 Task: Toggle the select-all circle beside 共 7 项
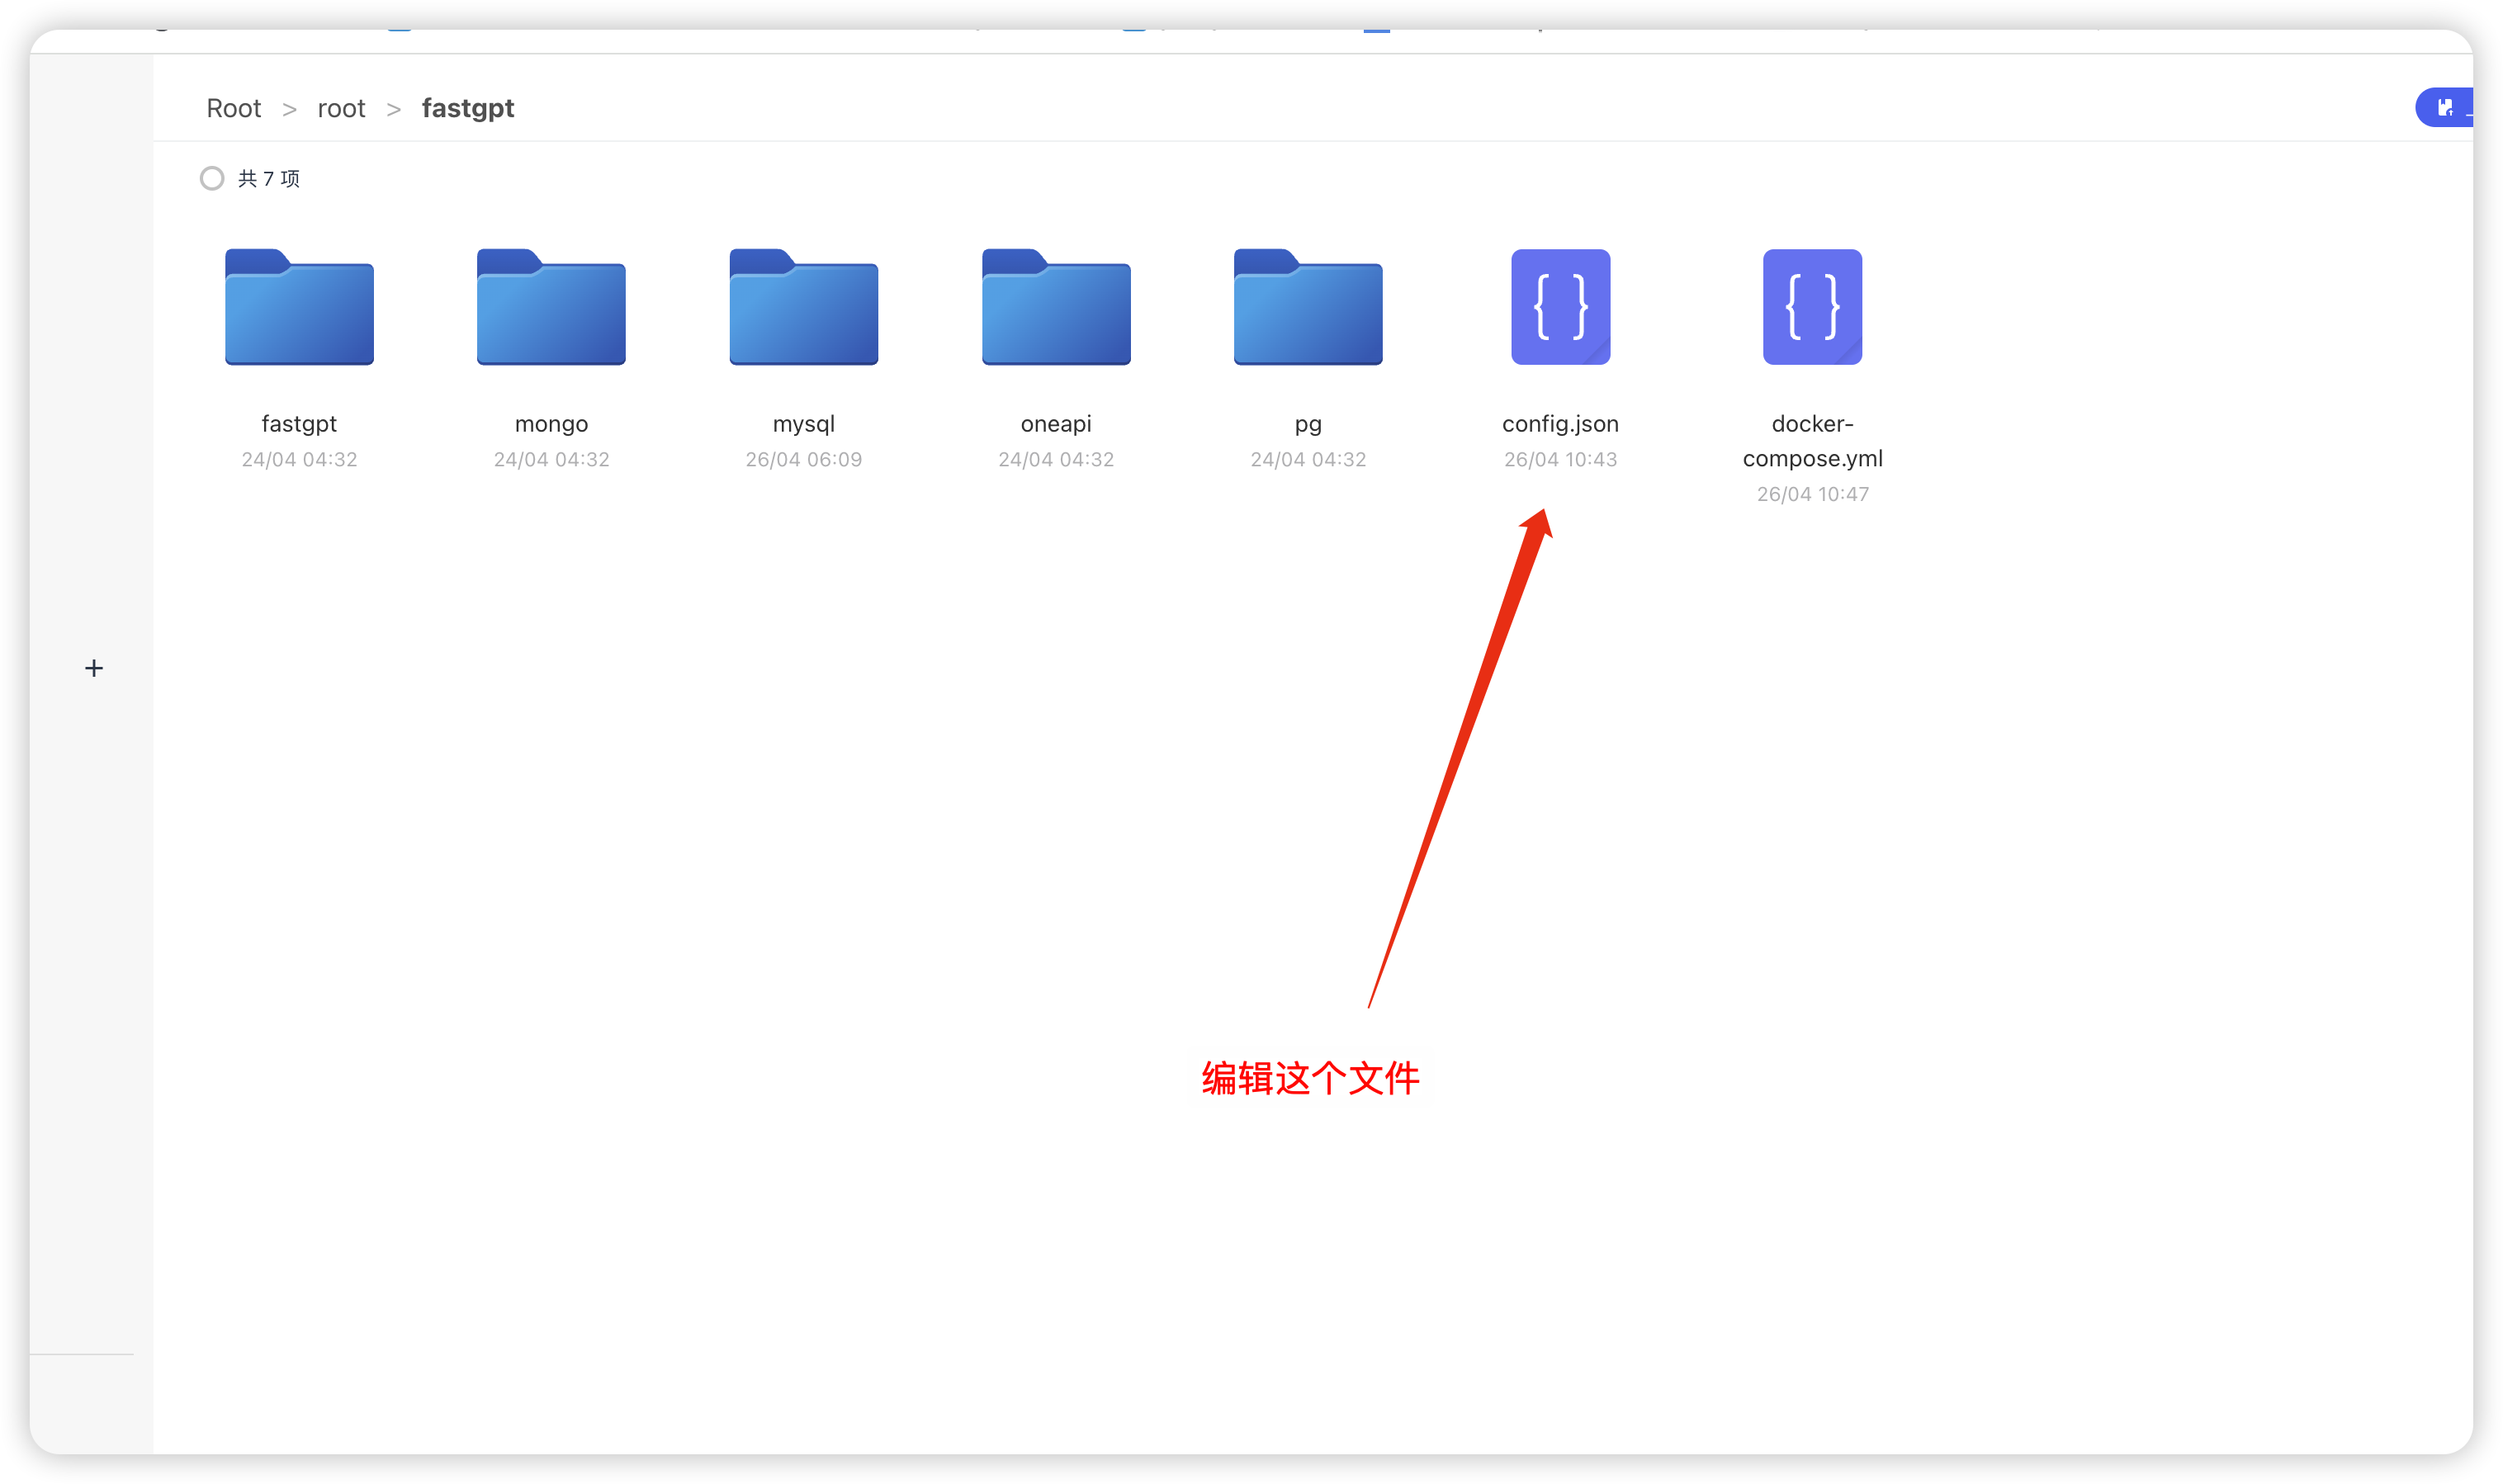coord(212,179)
